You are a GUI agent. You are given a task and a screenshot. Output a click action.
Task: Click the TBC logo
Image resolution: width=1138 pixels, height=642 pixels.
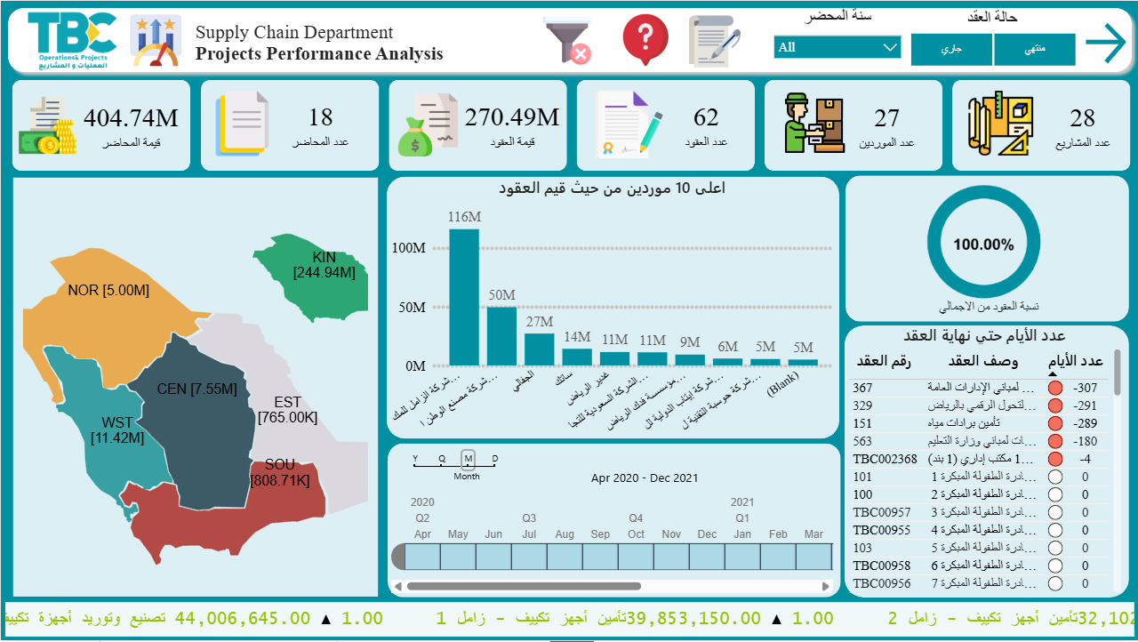pyautogui.click(x=71, y=41)
